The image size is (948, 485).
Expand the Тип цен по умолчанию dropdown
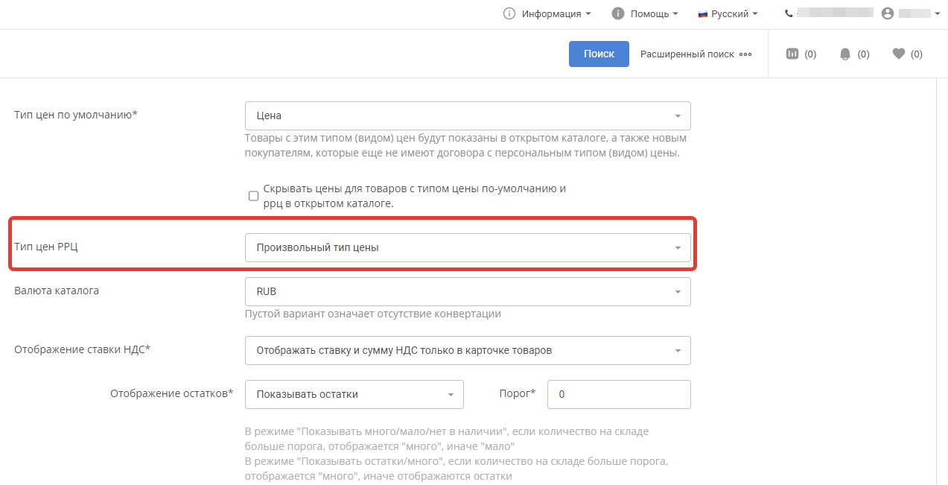pos(467,116)
